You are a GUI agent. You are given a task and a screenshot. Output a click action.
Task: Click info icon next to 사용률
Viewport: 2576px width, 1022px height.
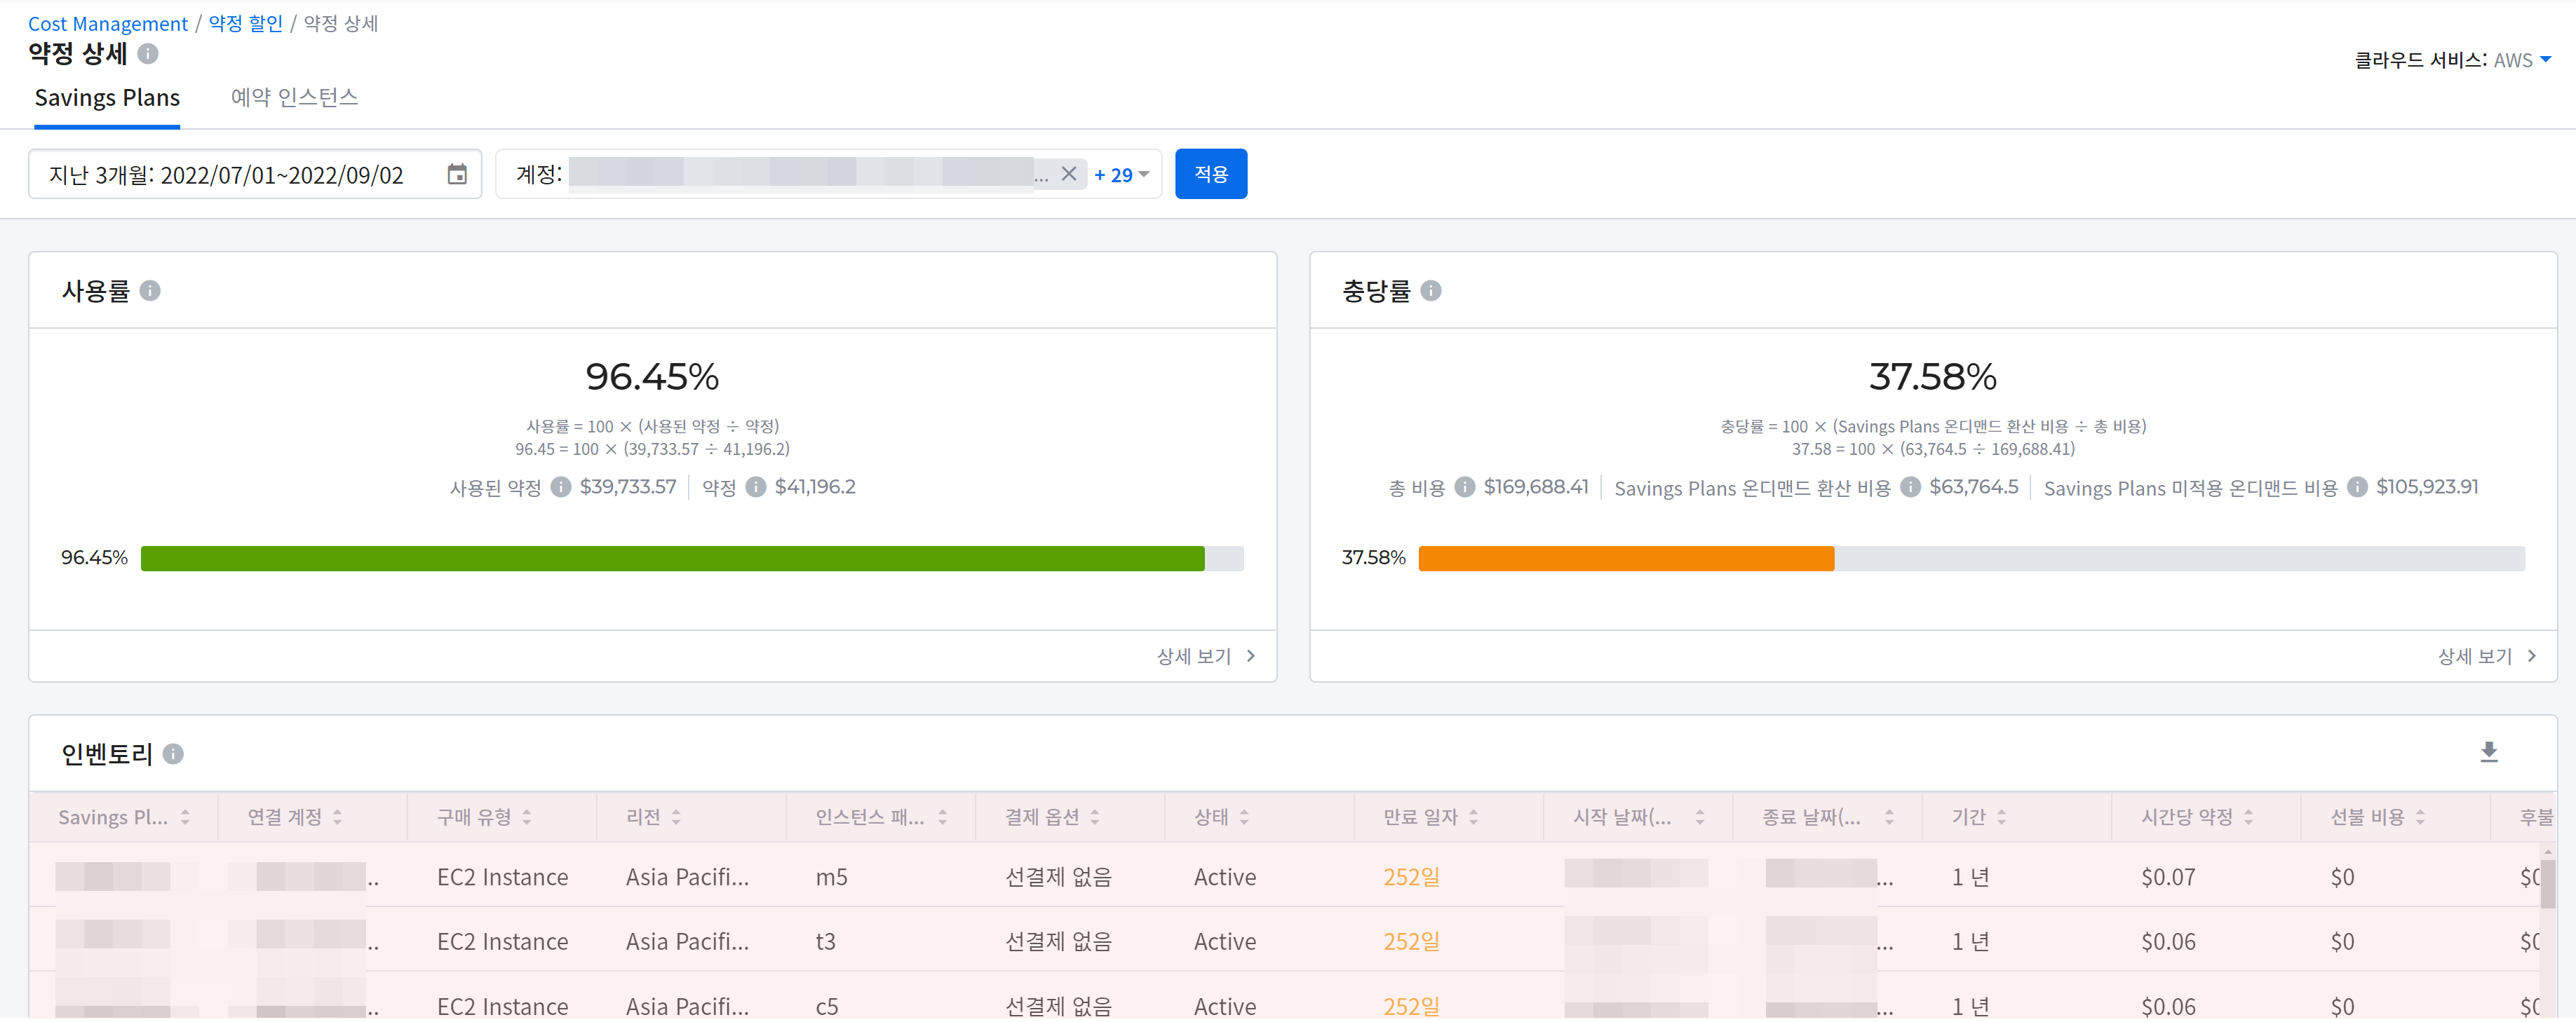[150, 291]
